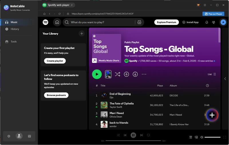The image size is (229, 145).
Task: Select the track back to friends
Action: [119, 123]
